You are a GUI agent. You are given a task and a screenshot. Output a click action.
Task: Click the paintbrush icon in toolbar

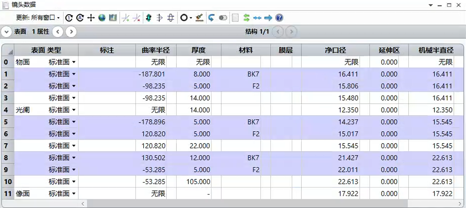tap(199, 18)
